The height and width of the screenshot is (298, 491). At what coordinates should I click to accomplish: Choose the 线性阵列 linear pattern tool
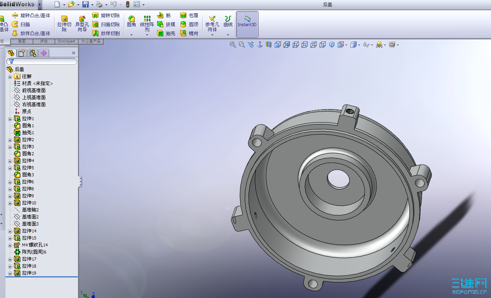[147, 23]
